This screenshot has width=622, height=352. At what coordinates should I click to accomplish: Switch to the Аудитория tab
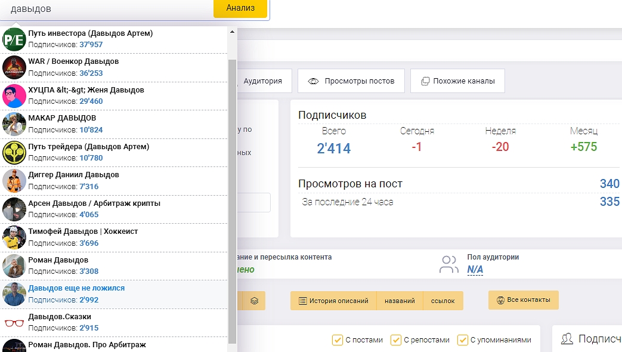(262, 81)
